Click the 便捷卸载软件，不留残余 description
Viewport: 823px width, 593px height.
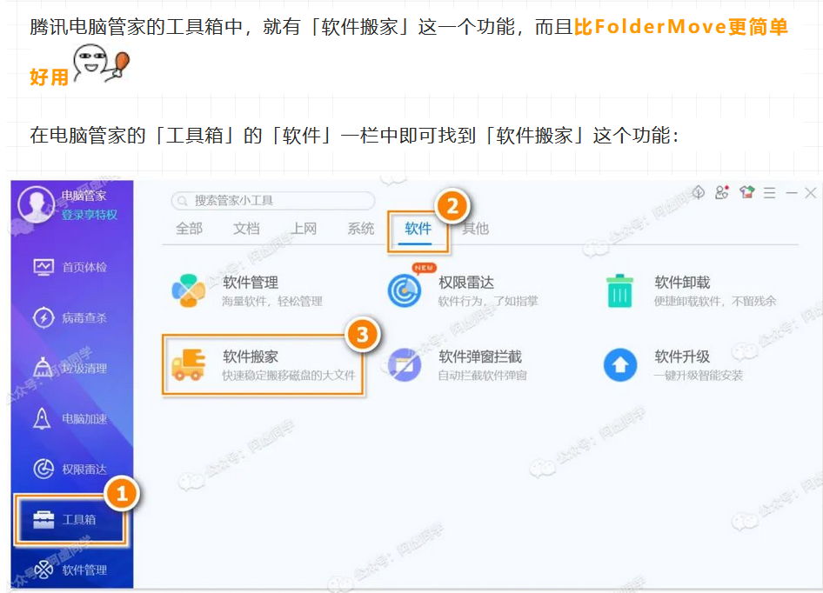(715, 301)
